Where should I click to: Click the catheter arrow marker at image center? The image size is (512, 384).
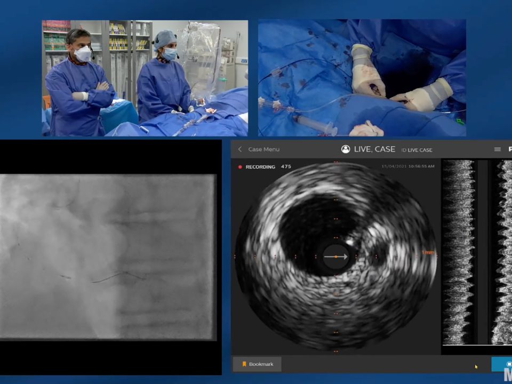tap(336, 258)
